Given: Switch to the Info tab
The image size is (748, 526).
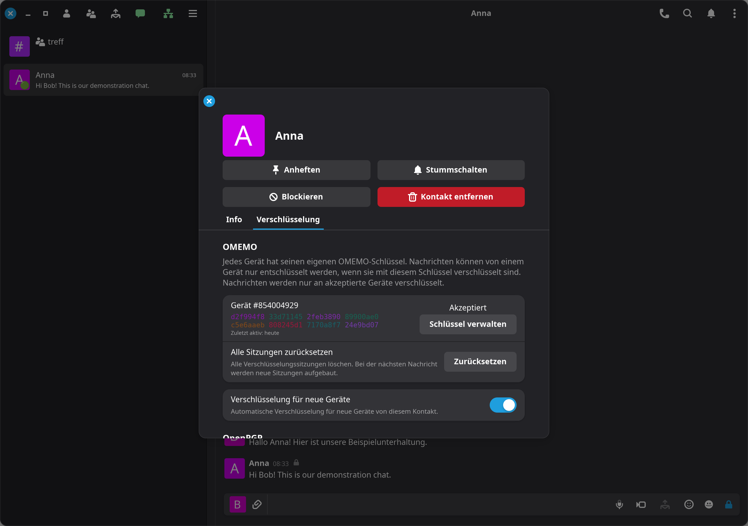Looking at the screenshot, I should [234, 219].
